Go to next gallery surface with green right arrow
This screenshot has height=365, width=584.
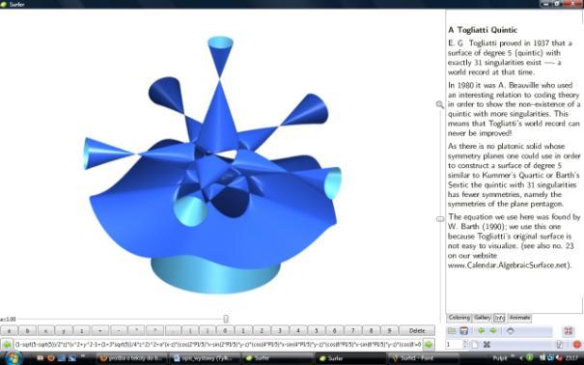pyautogui.click(x=493, y=331)
